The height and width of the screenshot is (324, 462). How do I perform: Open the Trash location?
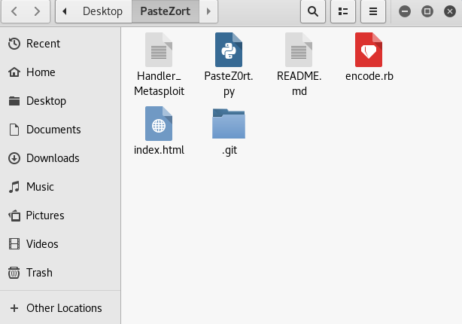pyautogui.click(x=39, y=273)
